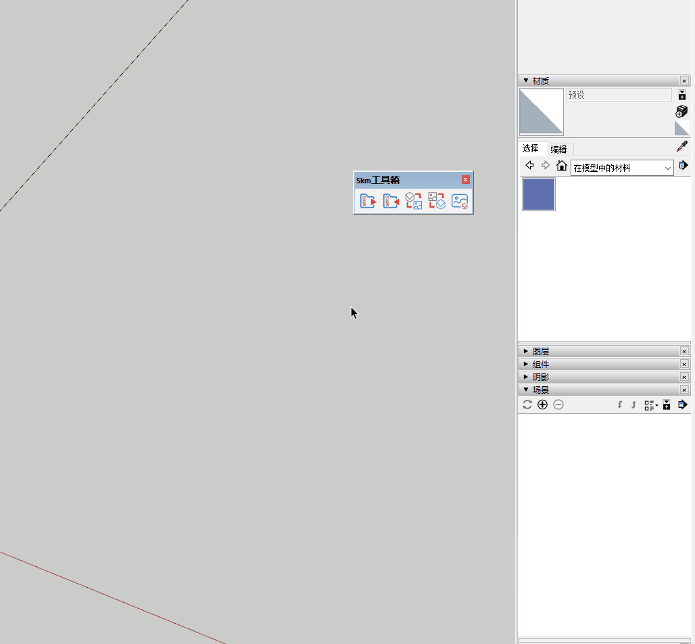Screen dimensions: 695x644
Task: Click the refresh scene icon in the 场景 panel
Action: 527,405
